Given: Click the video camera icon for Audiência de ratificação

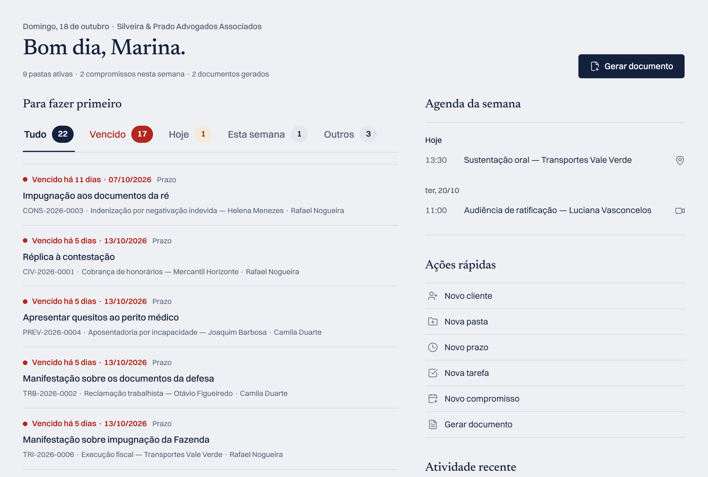Looking at the screenshot, I should (680, 211).
